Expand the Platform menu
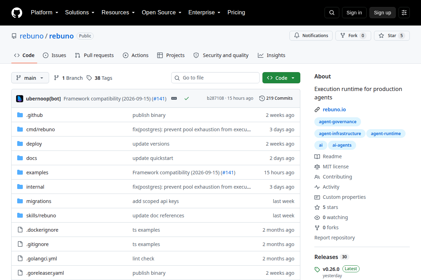This screenshot has height=280, width=421. coord(45,13)
